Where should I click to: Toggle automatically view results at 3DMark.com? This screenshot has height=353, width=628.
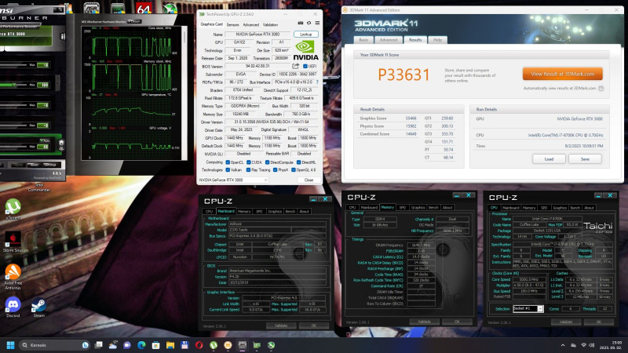[601, 89]
